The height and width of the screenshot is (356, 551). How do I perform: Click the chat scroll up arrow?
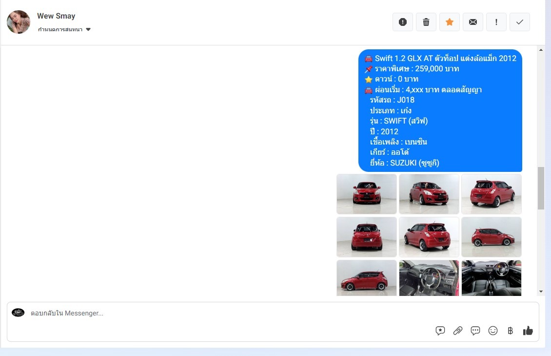tap(541, 50)
